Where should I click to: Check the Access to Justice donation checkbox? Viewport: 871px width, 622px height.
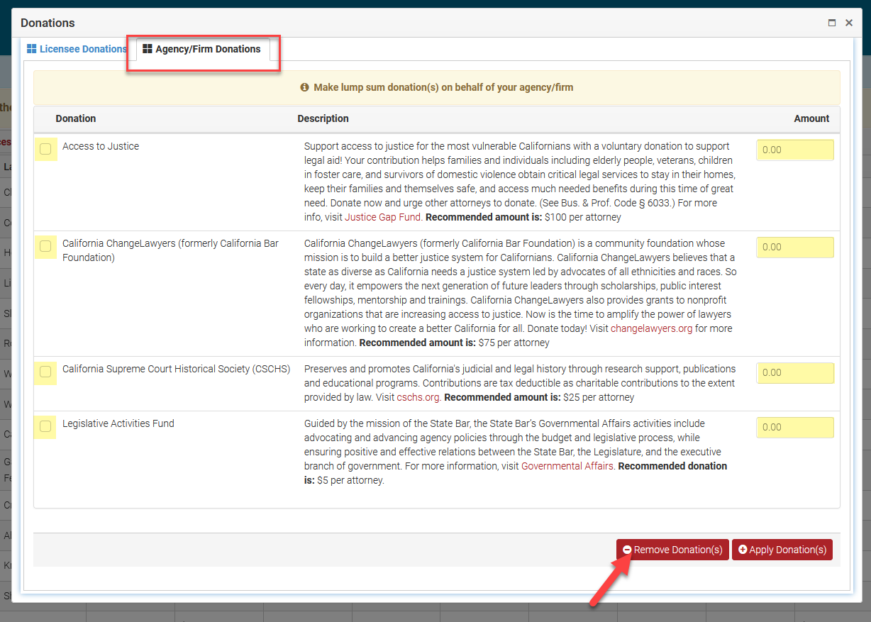[x=45, y=149]
